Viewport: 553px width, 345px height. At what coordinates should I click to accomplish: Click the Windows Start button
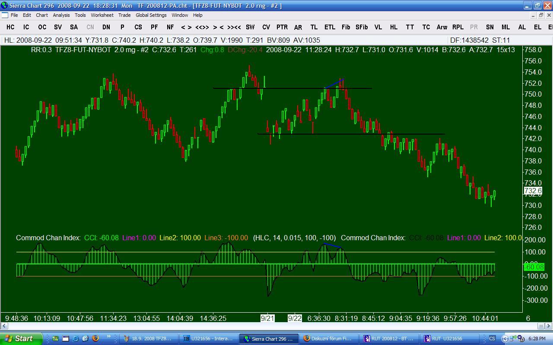(x=22, y=339)
